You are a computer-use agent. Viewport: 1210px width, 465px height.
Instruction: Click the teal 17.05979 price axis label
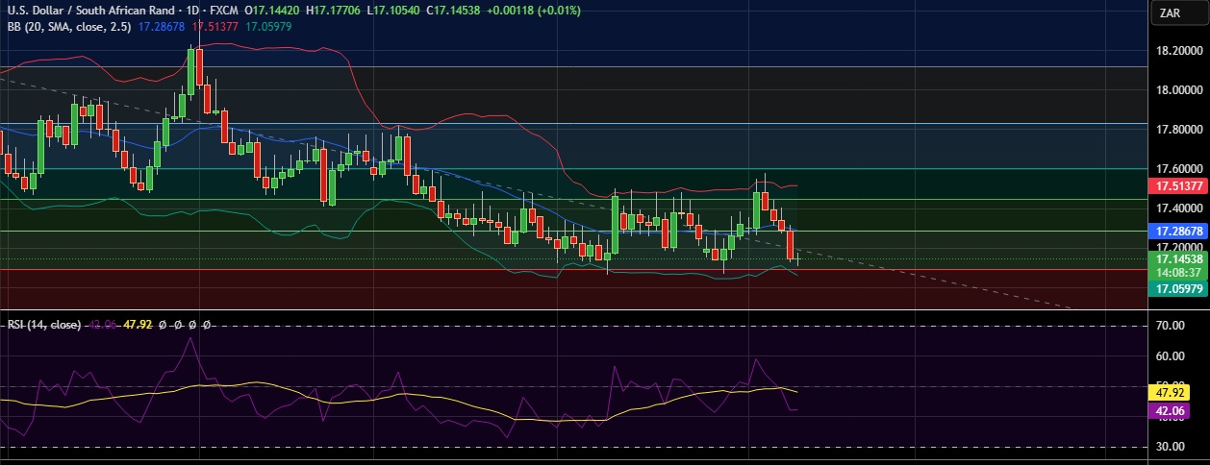pos(1179,288)
